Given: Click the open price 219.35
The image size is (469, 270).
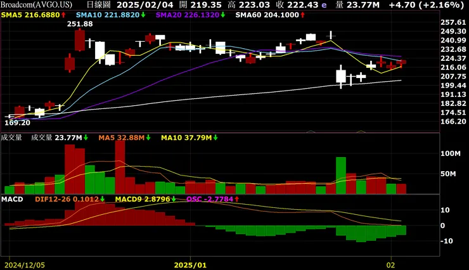Looking at the screenshot, I should (205, 5).
